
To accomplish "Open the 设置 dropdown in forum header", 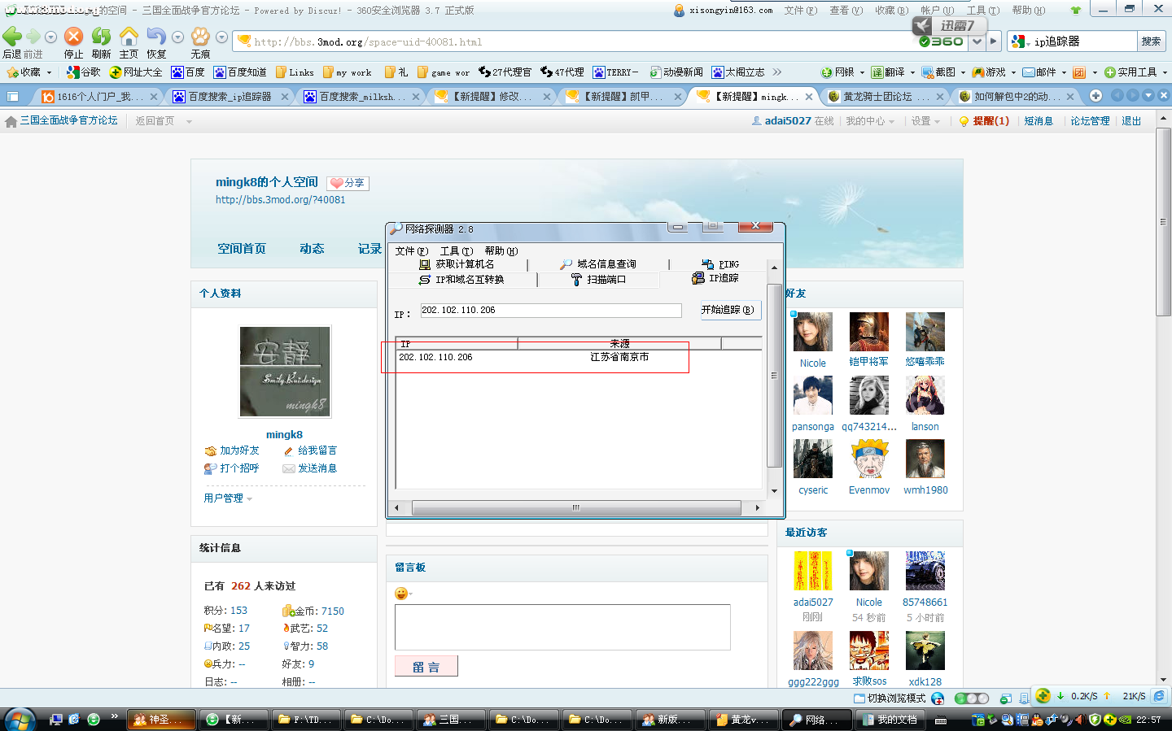I will click(925, 121).
